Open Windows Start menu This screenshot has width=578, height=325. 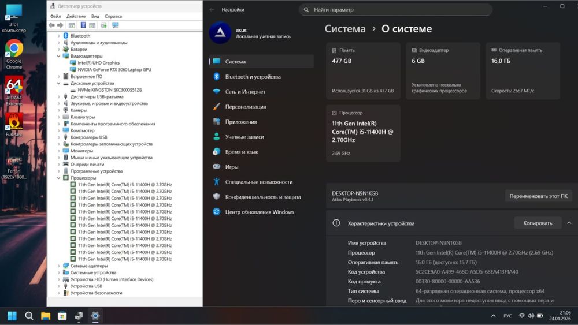coord(12,316)
